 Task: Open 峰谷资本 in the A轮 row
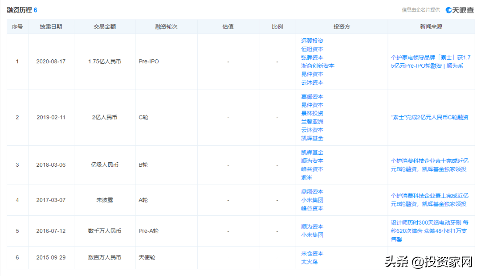click(x=312, y=208)
